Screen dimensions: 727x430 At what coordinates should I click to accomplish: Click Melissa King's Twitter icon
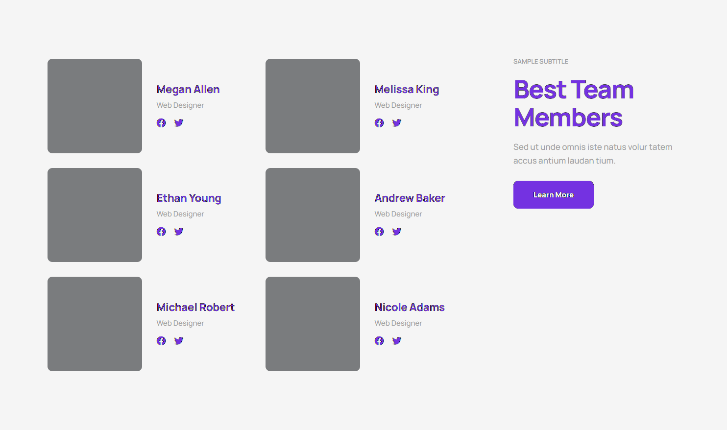pyautogui.click(x=397, y=123)
